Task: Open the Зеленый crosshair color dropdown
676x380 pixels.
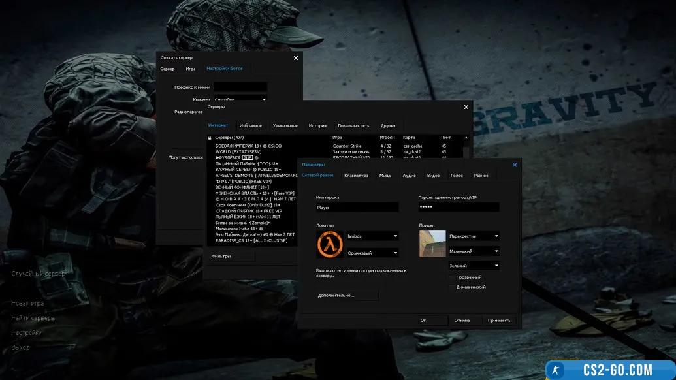Action: point(474,266)
